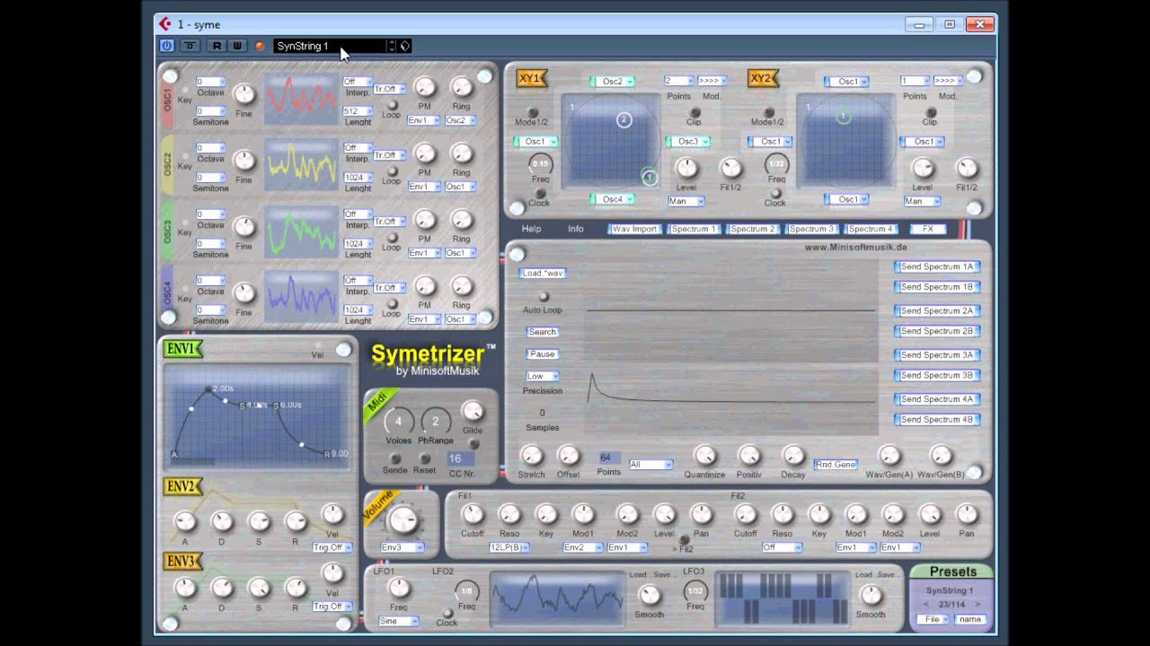This screenshot has width=1150, height=646.
Task: Click the CC Nr. value field showing 16
Action: tap(461, 458)
